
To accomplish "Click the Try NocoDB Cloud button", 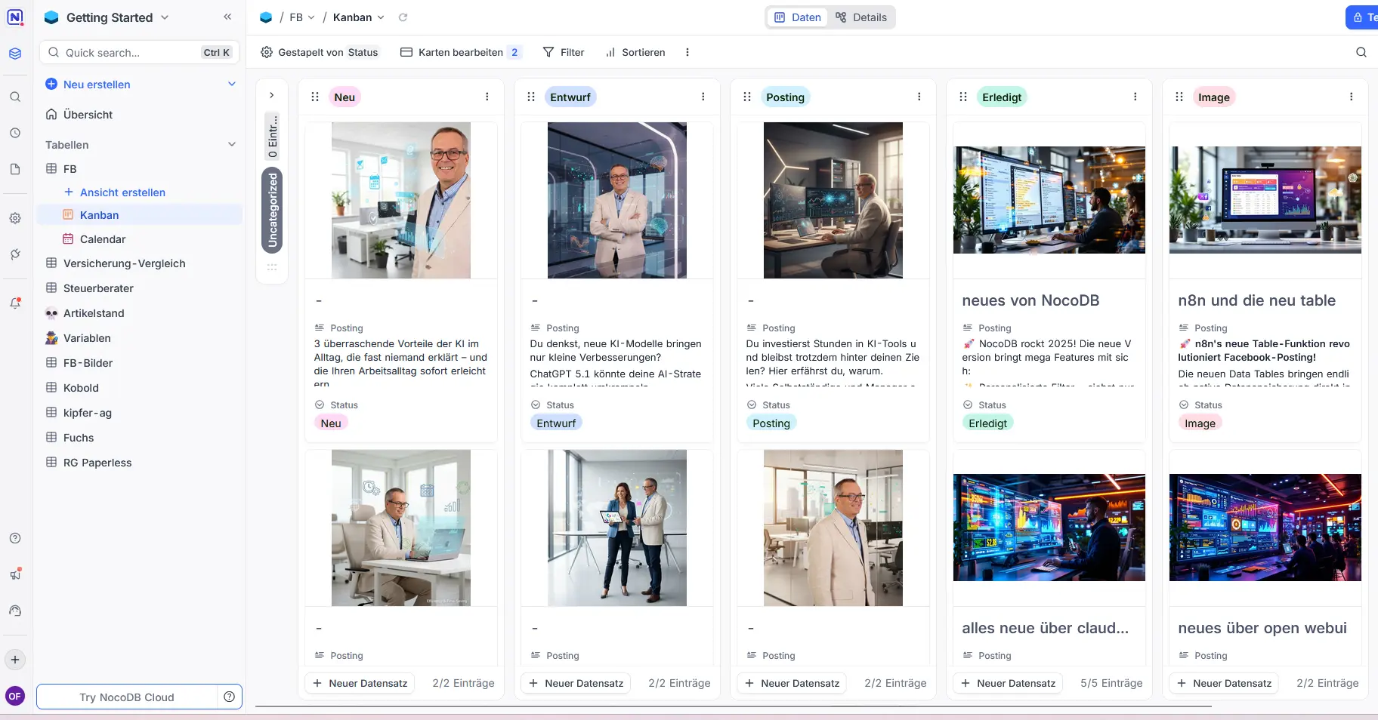I will [x=127, y=697].
